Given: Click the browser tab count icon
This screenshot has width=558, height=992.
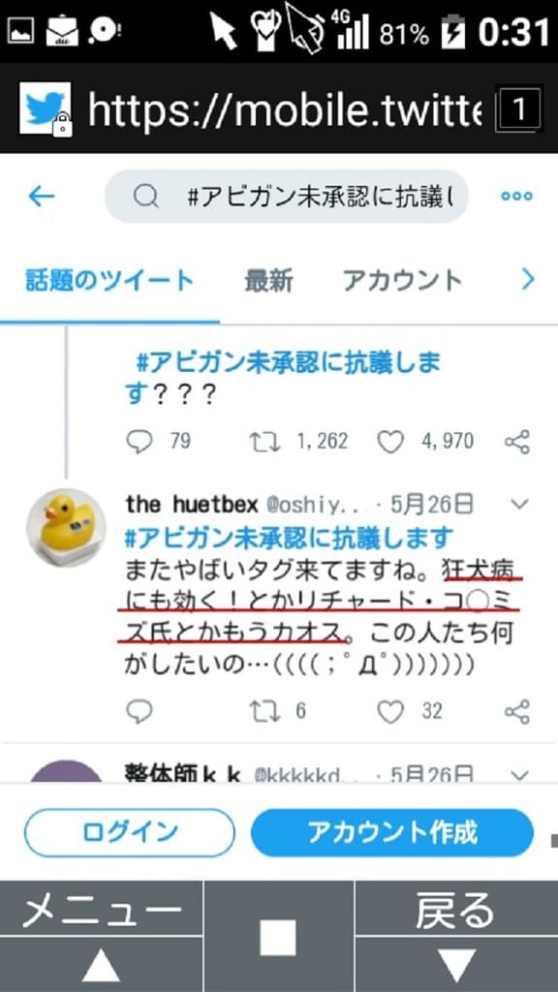Looking at the screenshot, I should click(x=519, y=109).
